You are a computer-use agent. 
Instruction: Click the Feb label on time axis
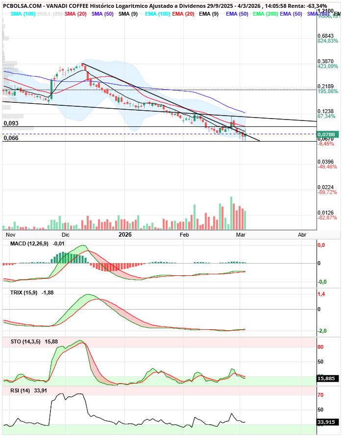[184, 235]
